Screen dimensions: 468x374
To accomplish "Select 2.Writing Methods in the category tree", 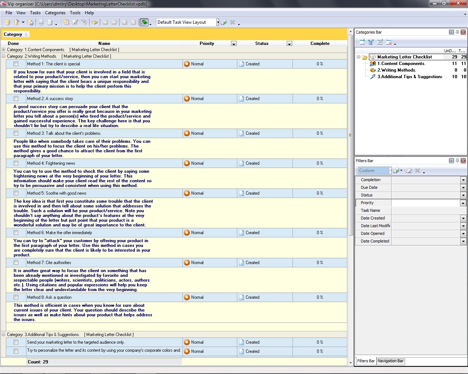I will [x=396, y=70].
